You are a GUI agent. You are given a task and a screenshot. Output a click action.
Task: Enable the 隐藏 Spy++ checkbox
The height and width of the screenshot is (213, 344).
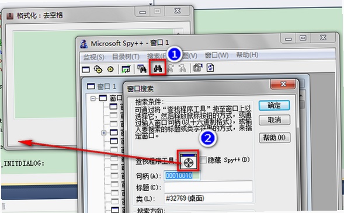203,160
